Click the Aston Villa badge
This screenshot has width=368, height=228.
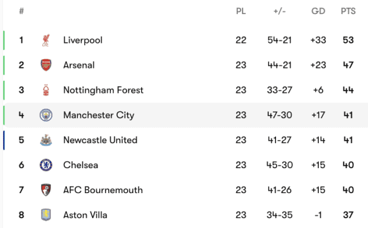coord(46,215)
